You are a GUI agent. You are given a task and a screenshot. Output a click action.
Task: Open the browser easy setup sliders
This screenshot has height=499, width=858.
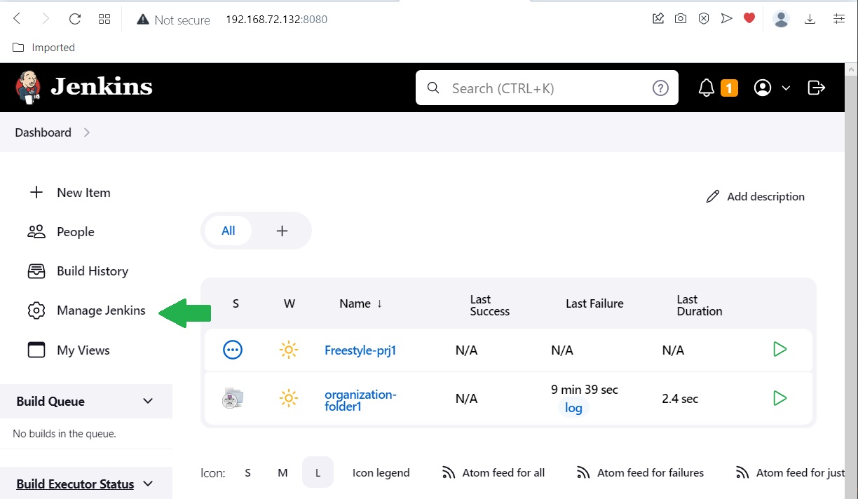[x=839, y=19]
